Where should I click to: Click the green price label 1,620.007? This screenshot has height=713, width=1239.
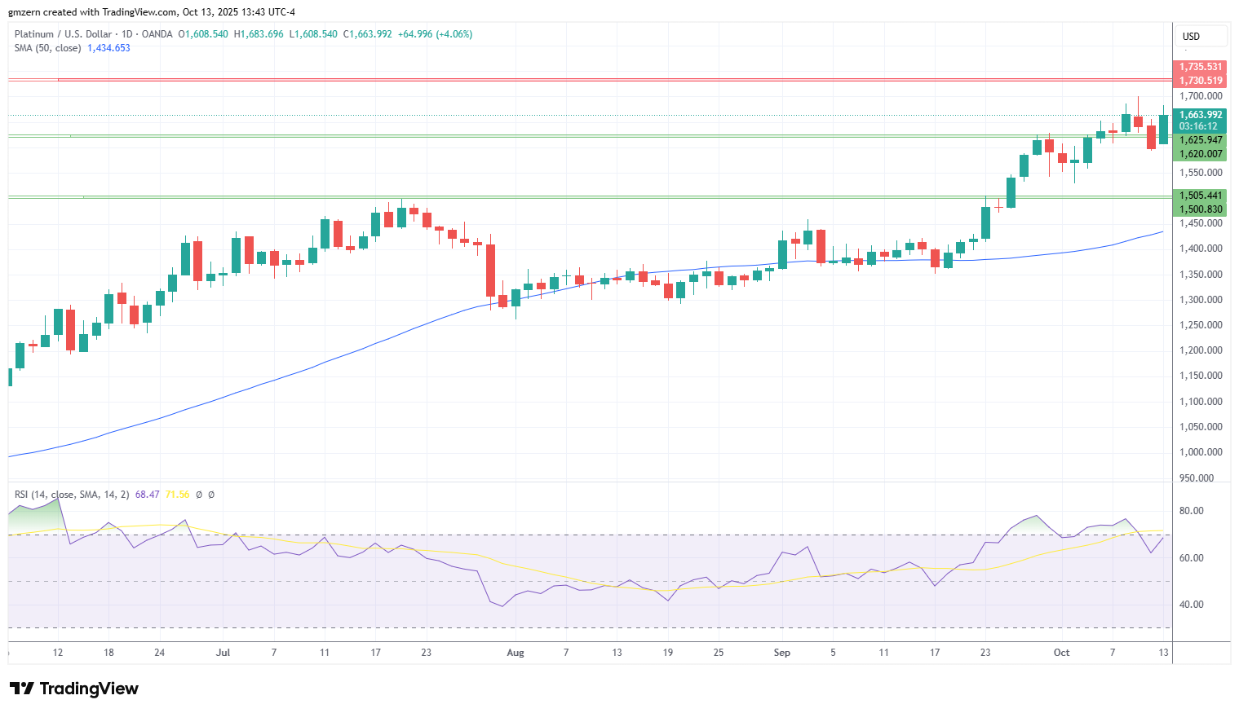1200,154
